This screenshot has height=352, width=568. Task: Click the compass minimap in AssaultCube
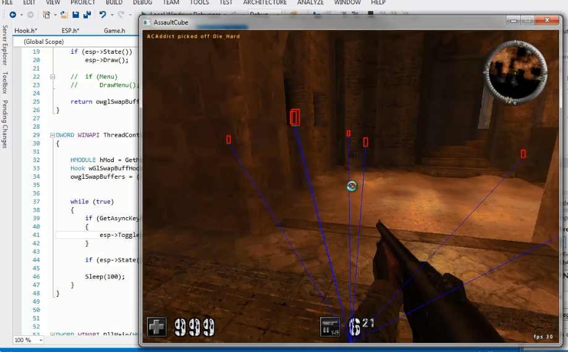click(515, 72)
